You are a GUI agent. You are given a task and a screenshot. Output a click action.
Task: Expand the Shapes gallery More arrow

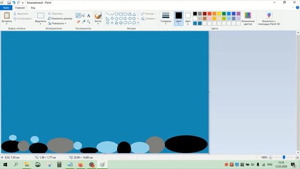[x=138, y=23]
